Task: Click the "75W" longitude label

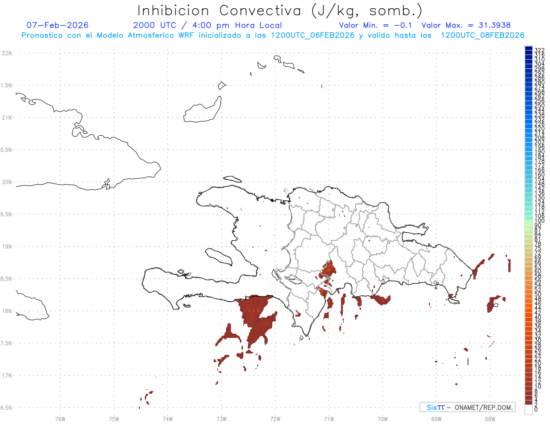Action: (114, 419)
